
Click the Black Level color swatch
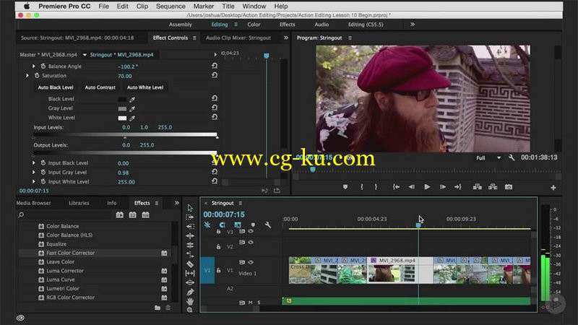tap(122, 99)
